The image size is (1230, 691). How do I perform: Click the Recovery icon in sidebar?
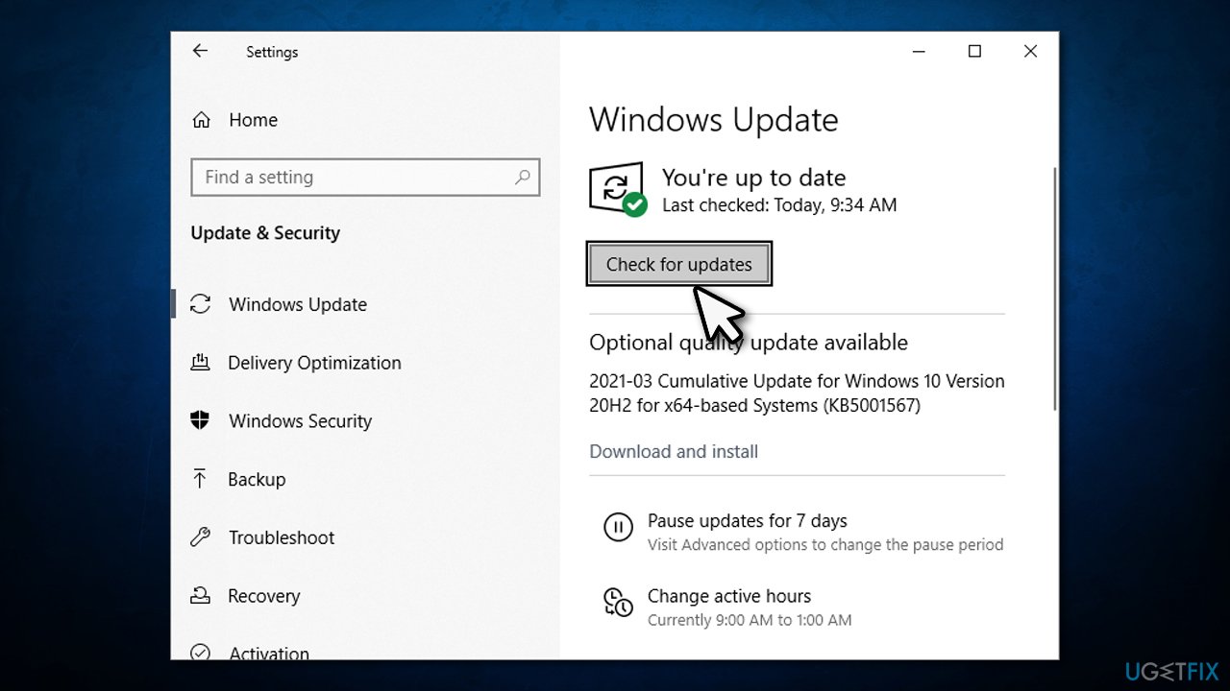[x=200, y=596]
